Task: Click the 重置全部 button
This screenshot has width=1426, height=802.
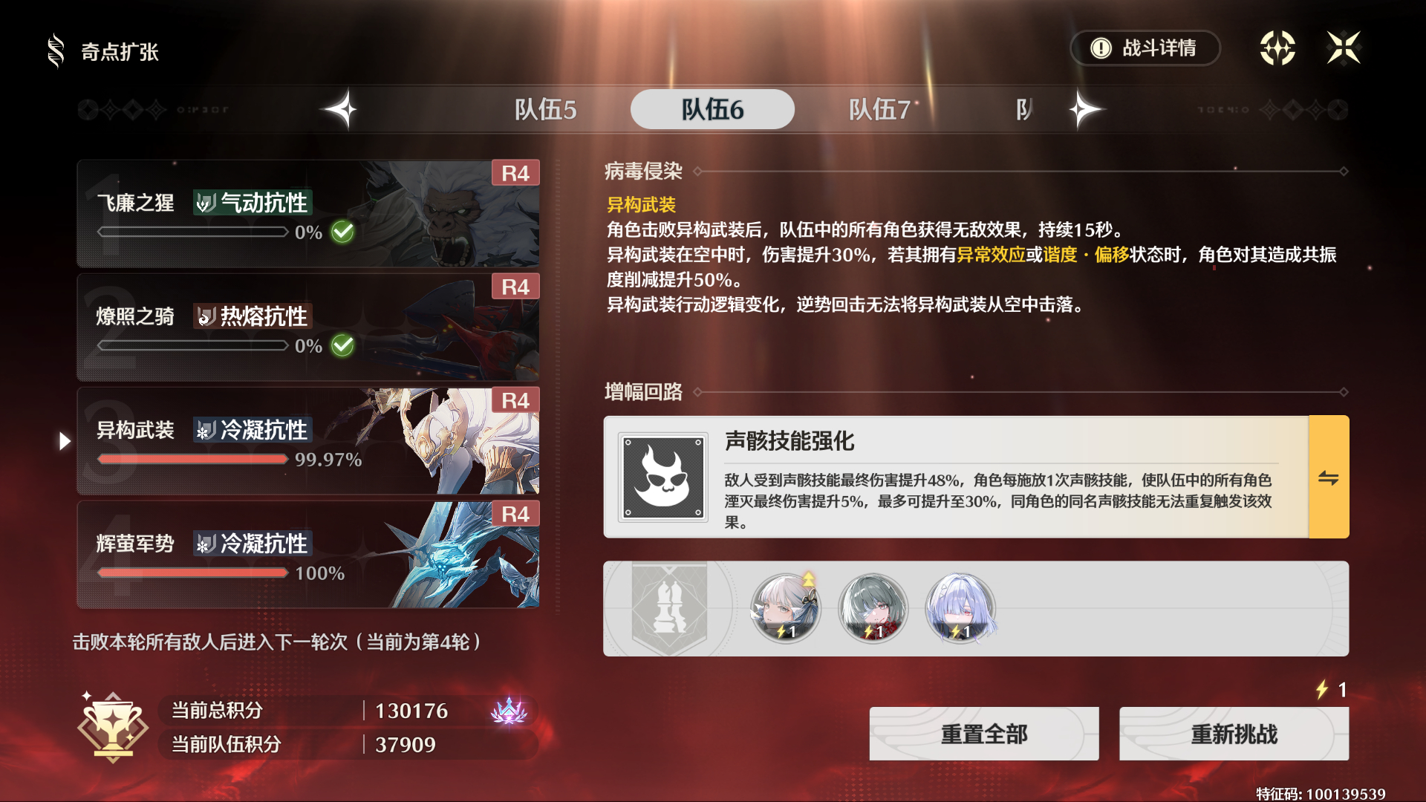Action: pyautogui.click(x=984, y=734)
